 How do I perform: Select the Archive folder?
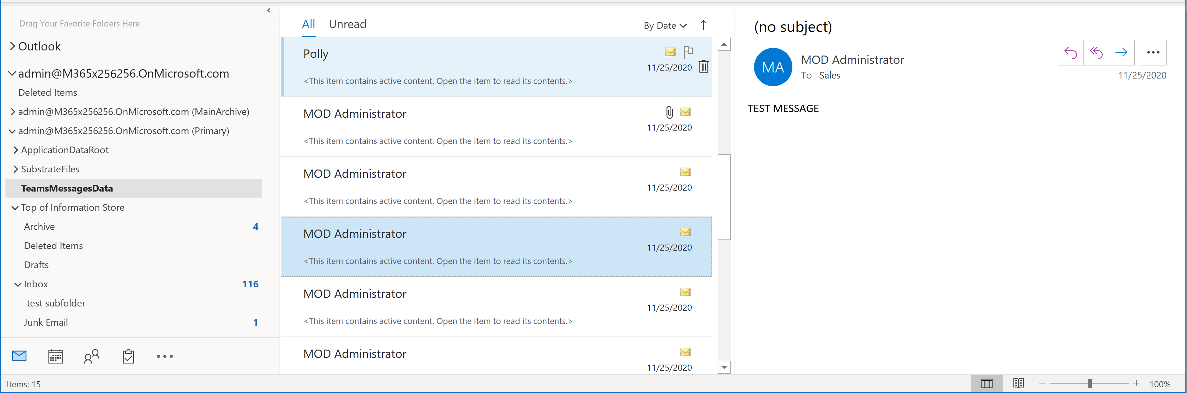point(39,227)
